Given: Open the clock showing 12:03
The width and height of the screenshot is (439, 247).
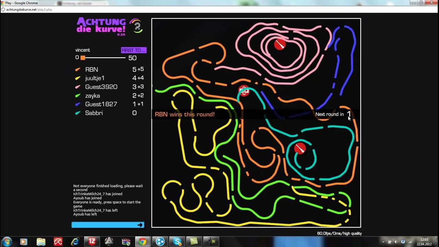Looking at the screenshot, I should (x=424, y=242).
